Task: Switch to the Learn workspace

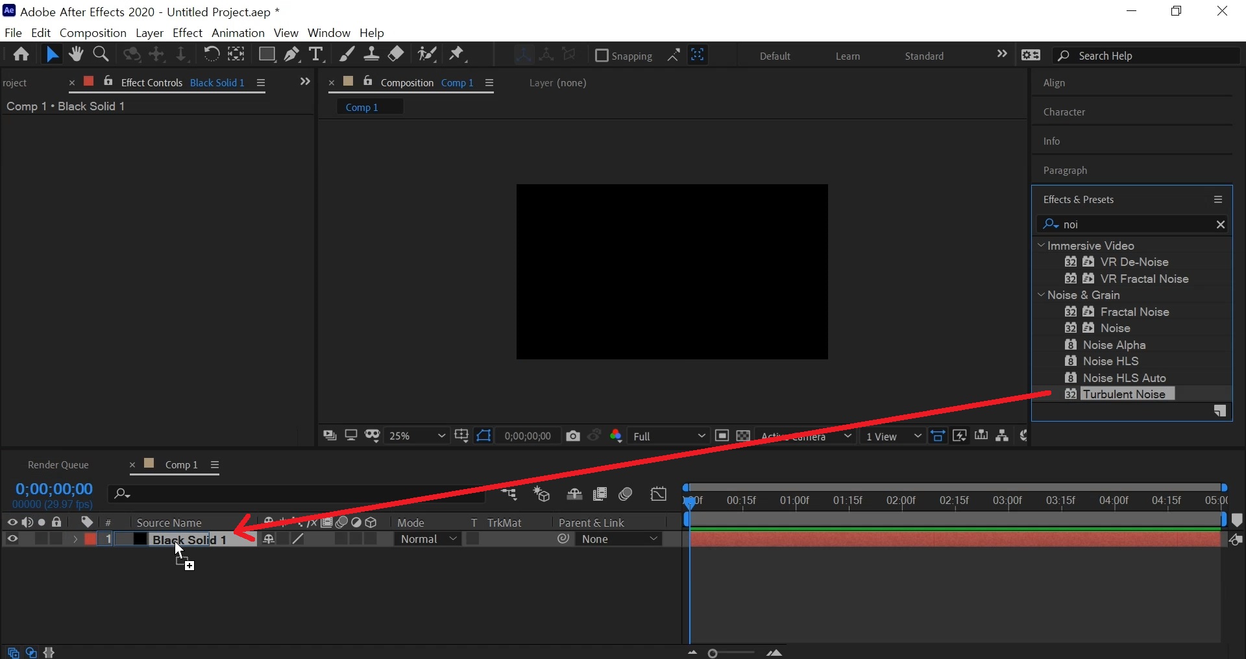Action: pos(848,56)
